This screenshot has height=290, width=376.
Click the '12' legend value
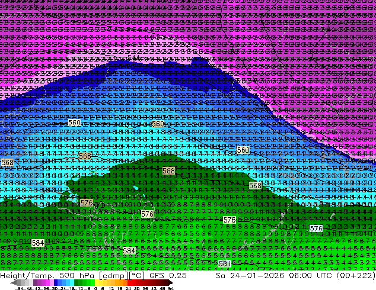pos(111,289)
